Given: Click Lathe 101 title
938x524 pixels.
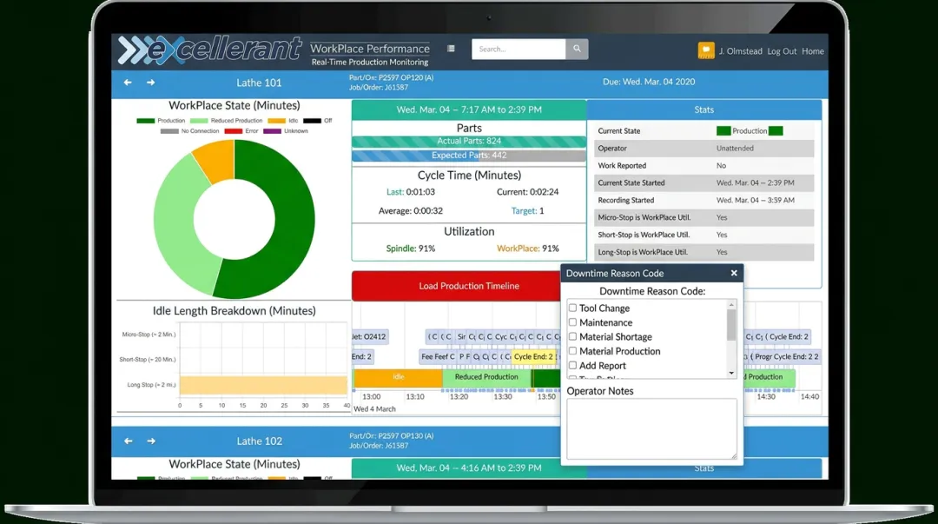Looking at the screenshot, I should [259, 83].
